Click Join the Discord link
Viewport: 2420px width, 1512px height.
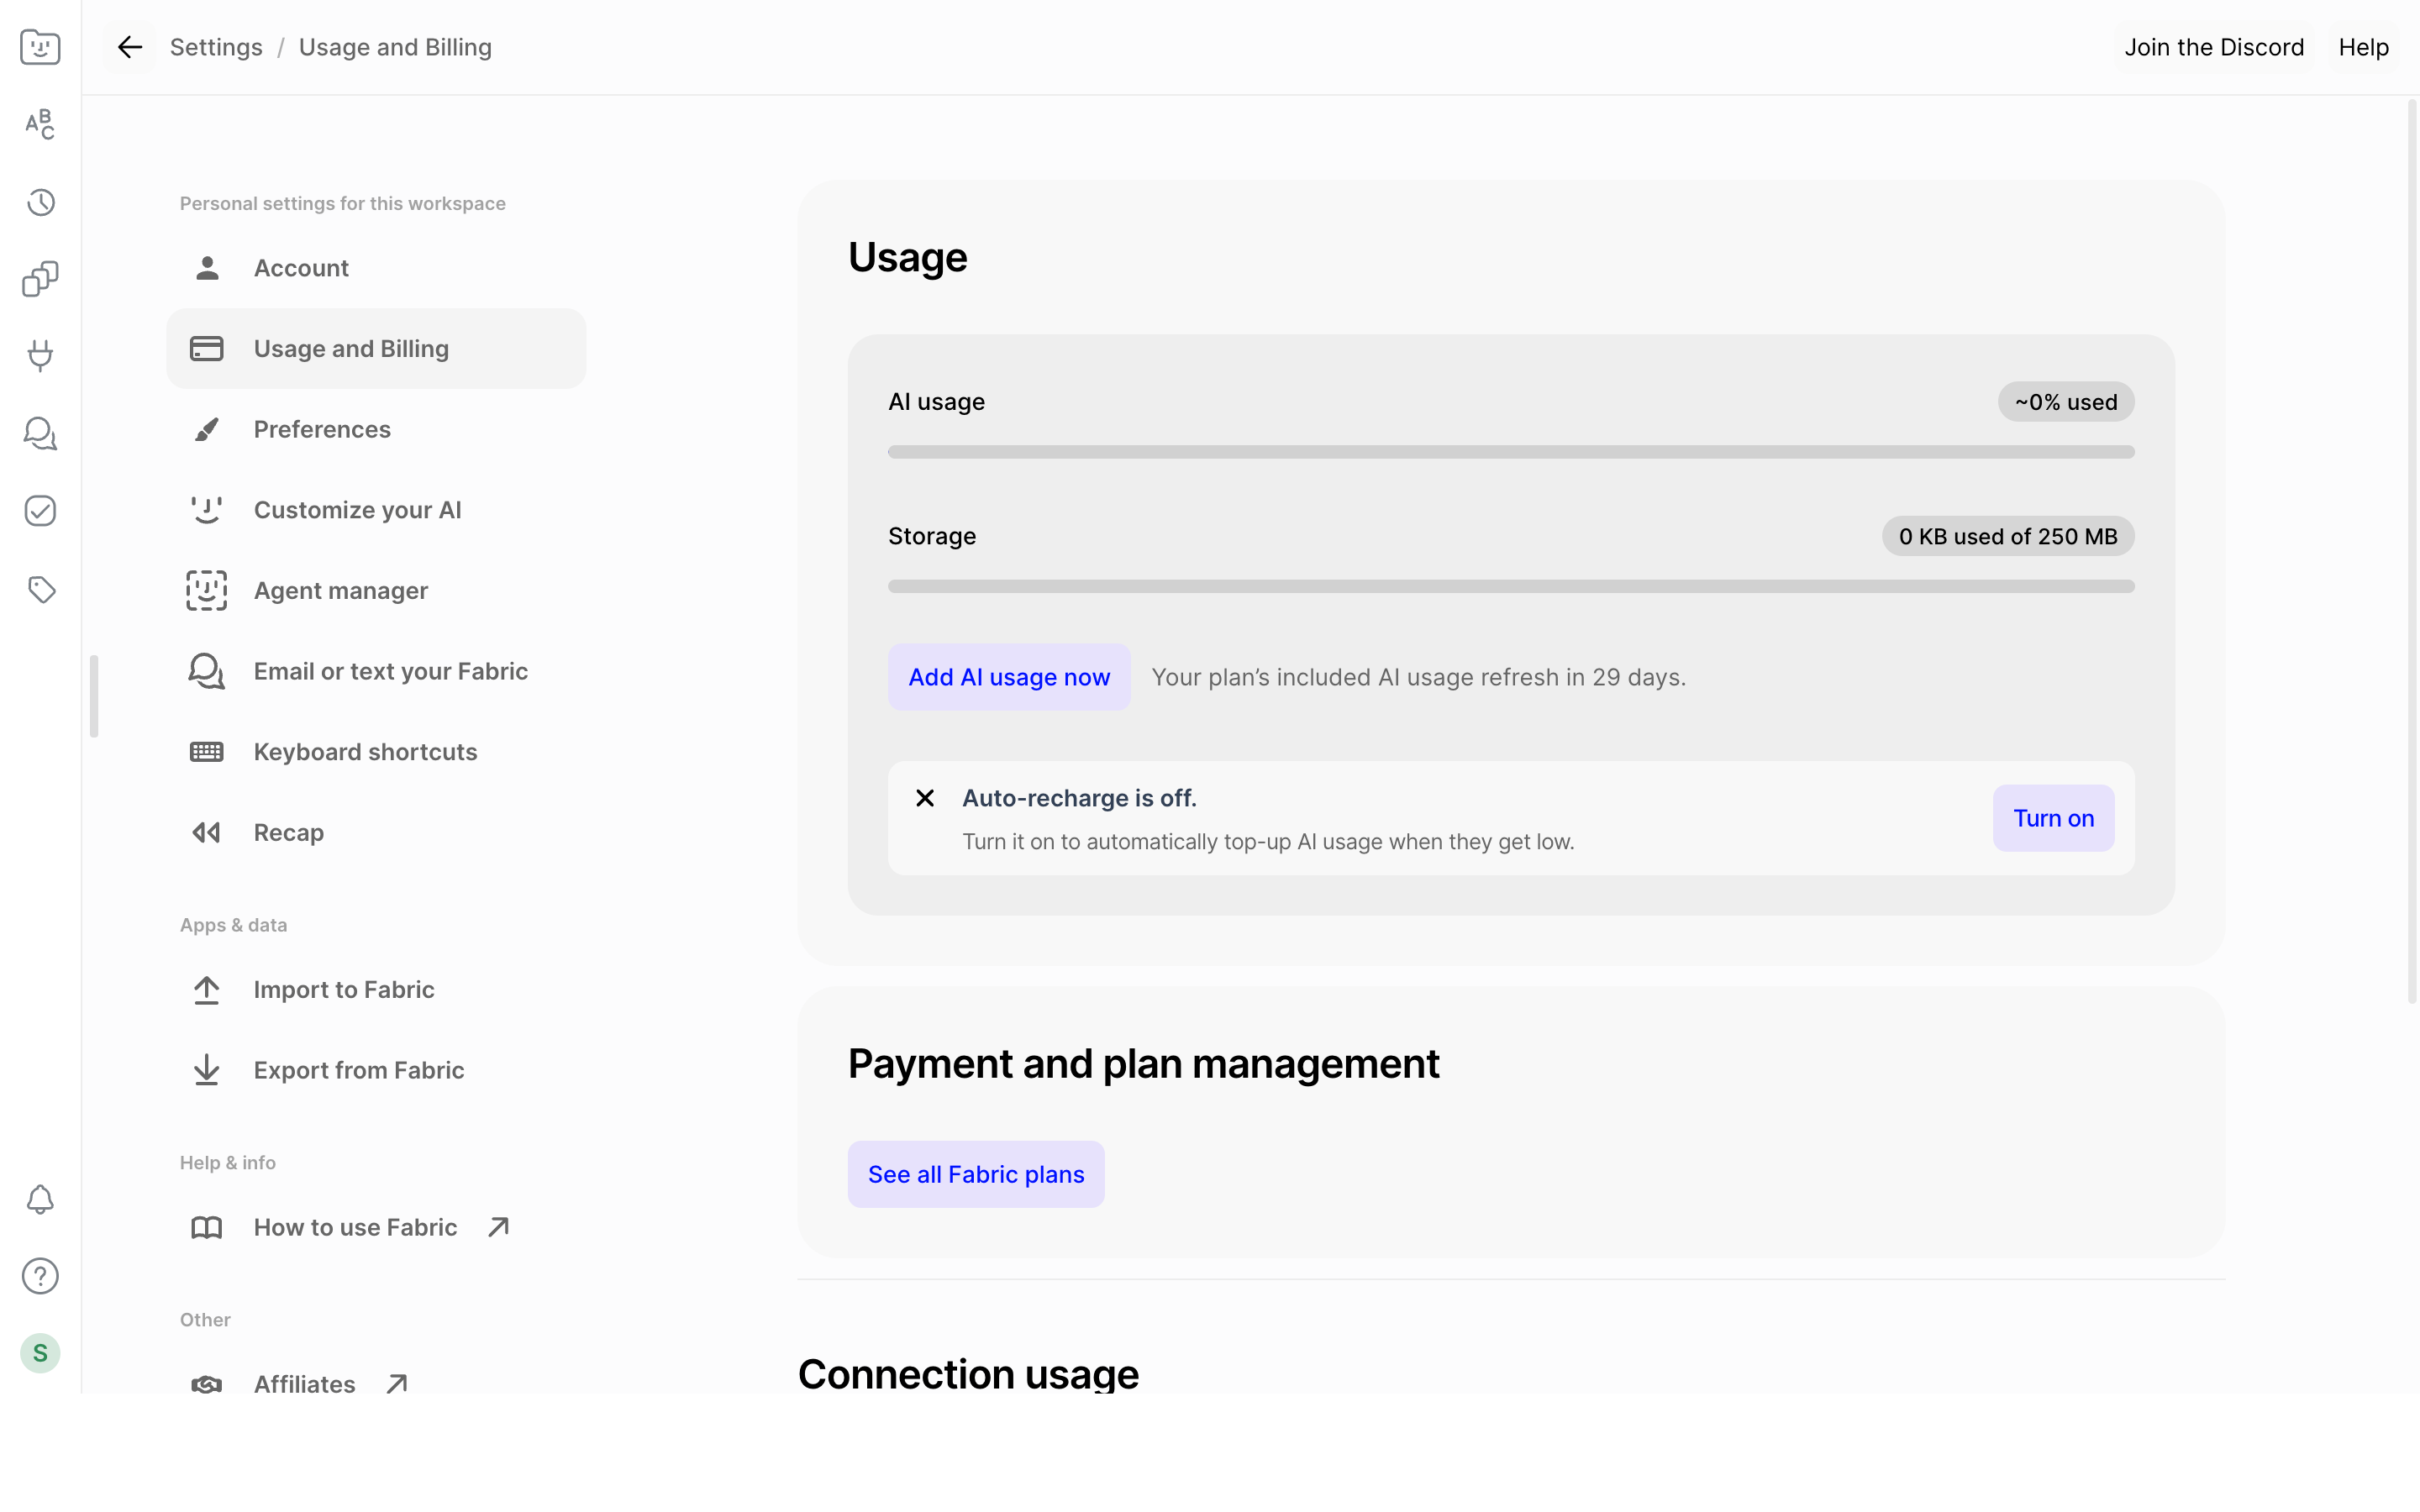(2214, 47)
